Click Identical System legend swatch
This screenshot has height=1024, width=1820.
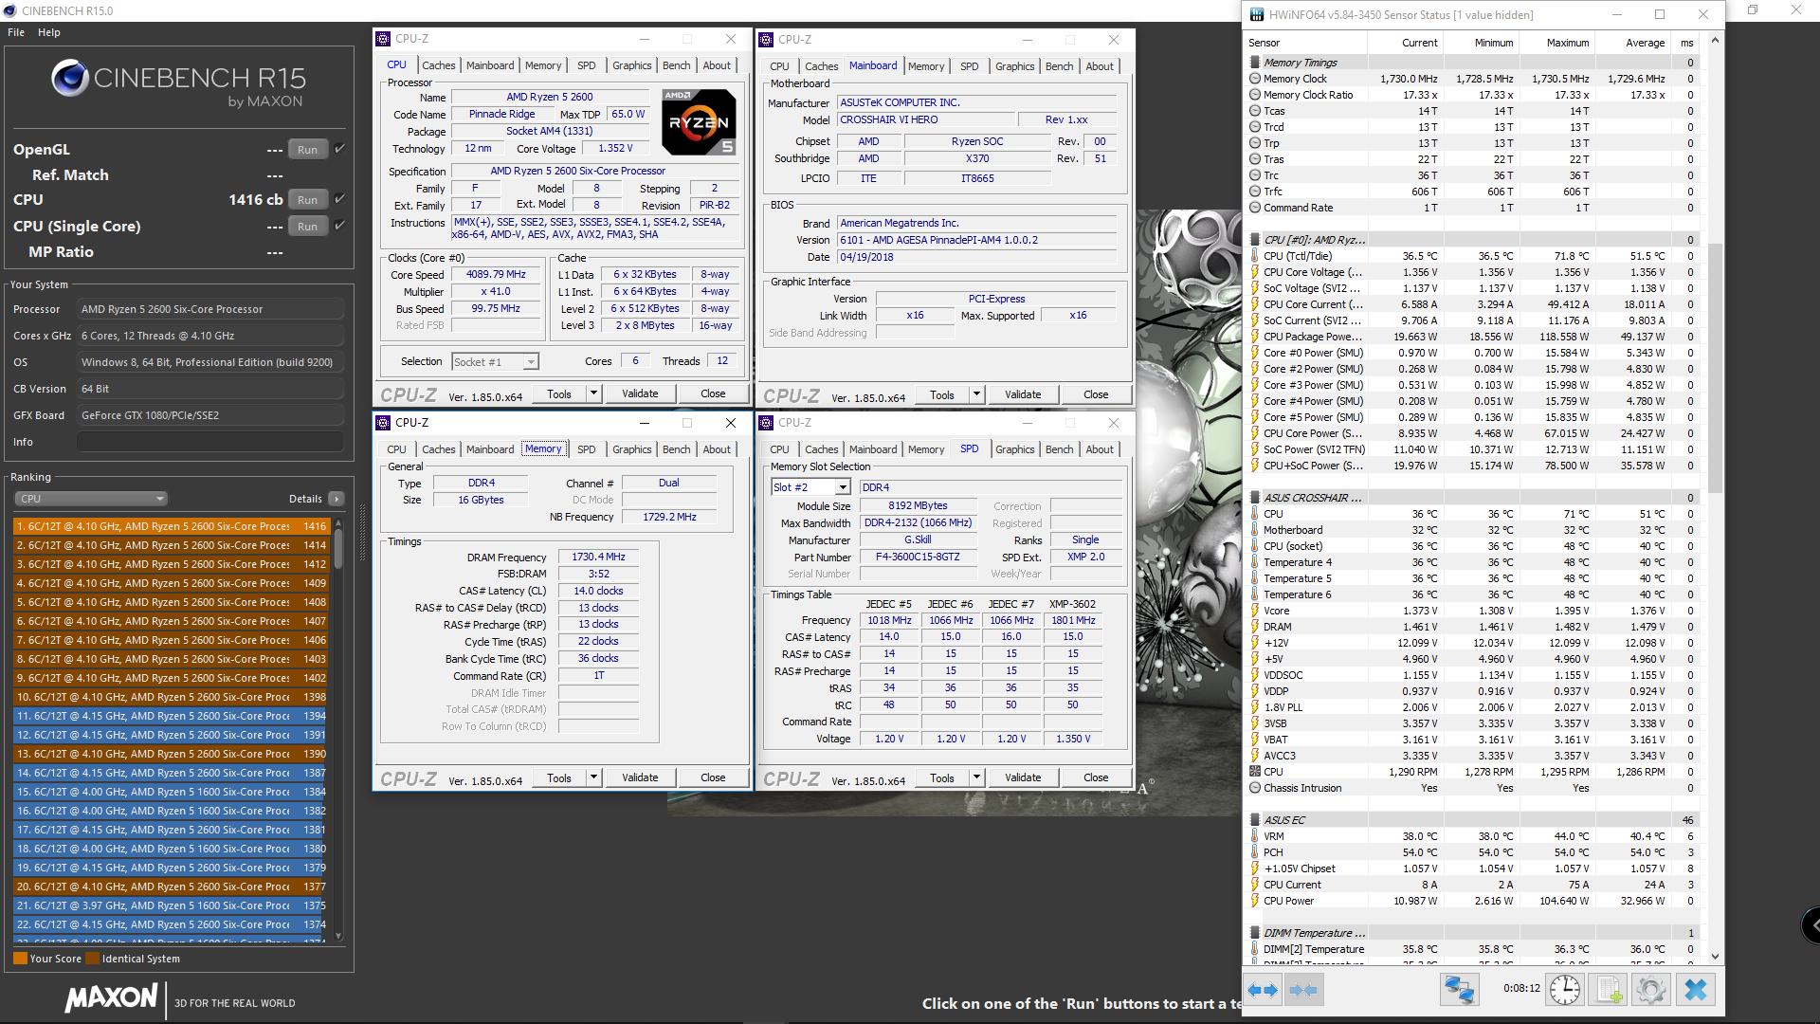92,959
